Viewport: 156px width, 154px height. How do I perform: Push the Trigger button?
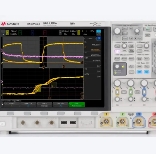click(117, 46)
